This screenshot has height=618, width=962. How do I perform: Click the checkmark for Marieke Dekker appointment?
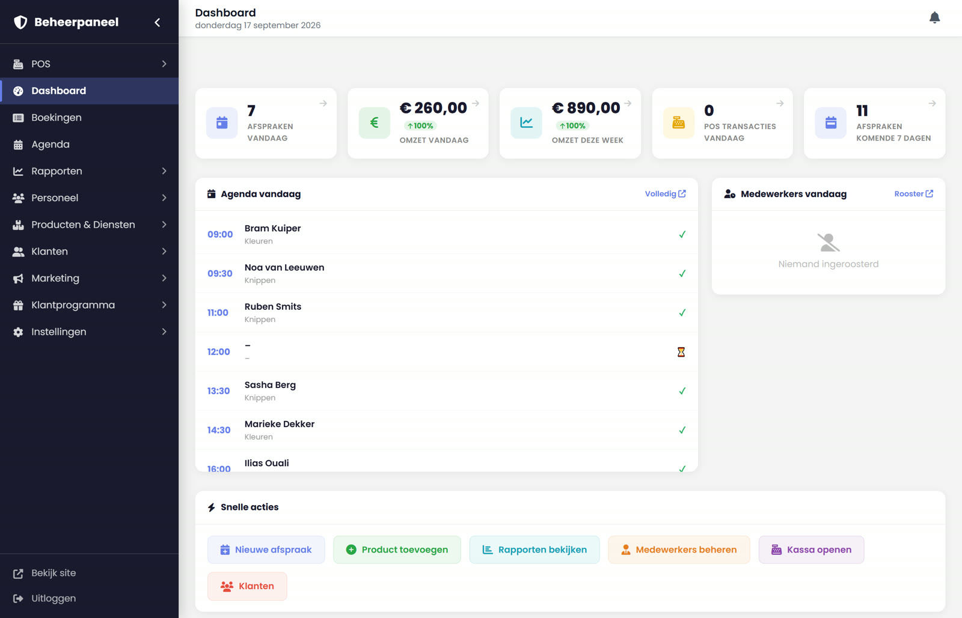[682, 430]
